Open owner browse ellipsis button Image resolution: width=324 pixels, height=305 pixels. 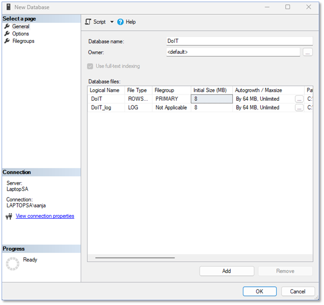308,52
